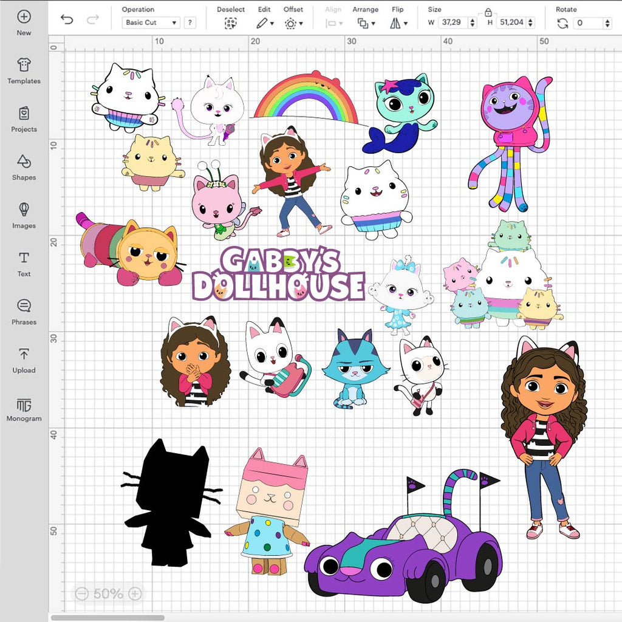The height and width of the screenshot is (622, 622).
Task: Toggle the size aspect ratio lock
Action: coord(488,12)
